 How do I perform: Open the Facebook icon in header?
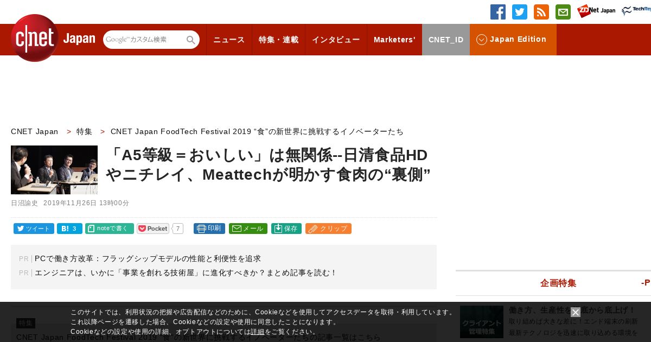tap(498, 12)
